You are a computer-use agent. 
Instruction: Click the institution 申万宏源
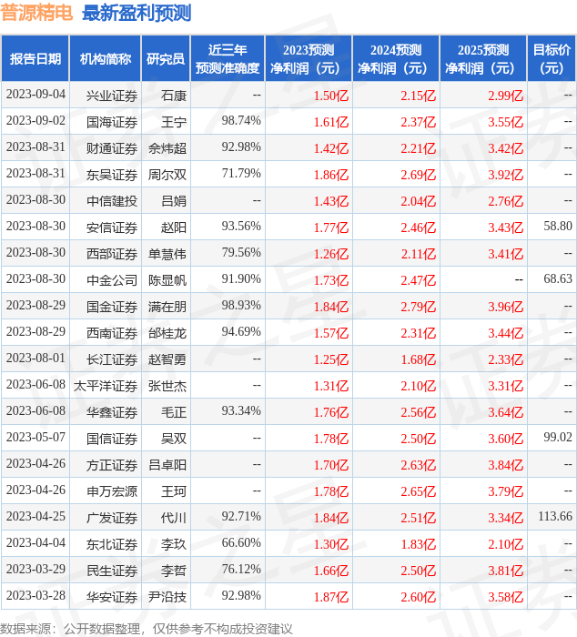point(112,492)
